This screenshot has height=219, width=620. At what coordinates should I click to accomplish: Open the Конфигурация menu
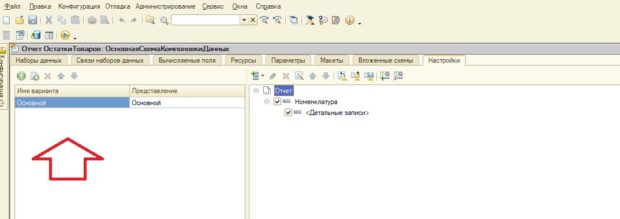click(79, 6)
